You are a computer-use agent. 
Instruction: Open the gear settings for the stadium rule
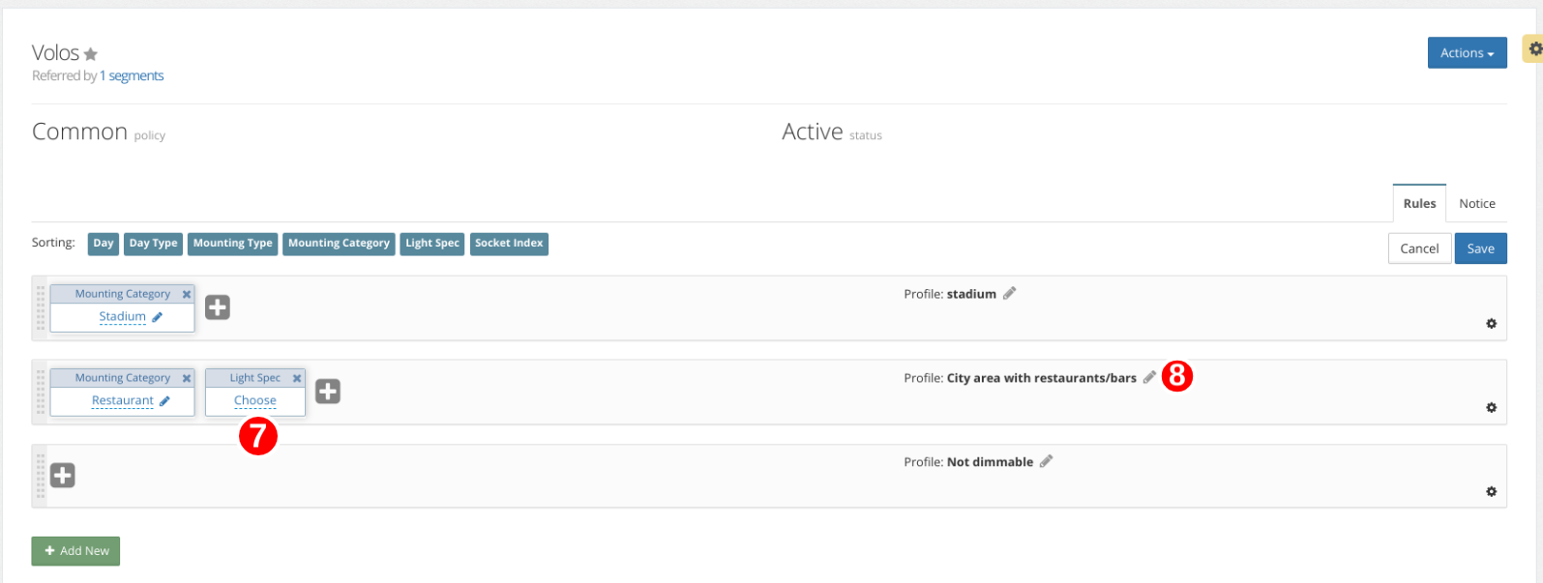point(1491,324)
